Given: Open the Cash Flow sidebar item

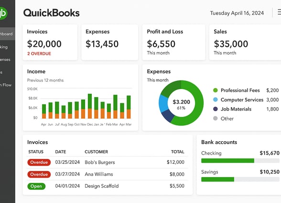Looking at the screenshot, I should (6, 85).
